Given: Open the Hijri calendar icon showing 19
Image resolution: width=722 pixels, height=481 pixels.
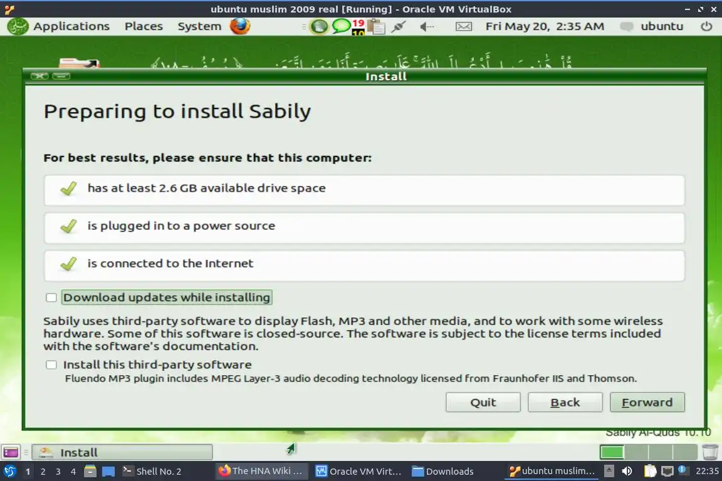Looking at the screenshot, I should (358, 27).
